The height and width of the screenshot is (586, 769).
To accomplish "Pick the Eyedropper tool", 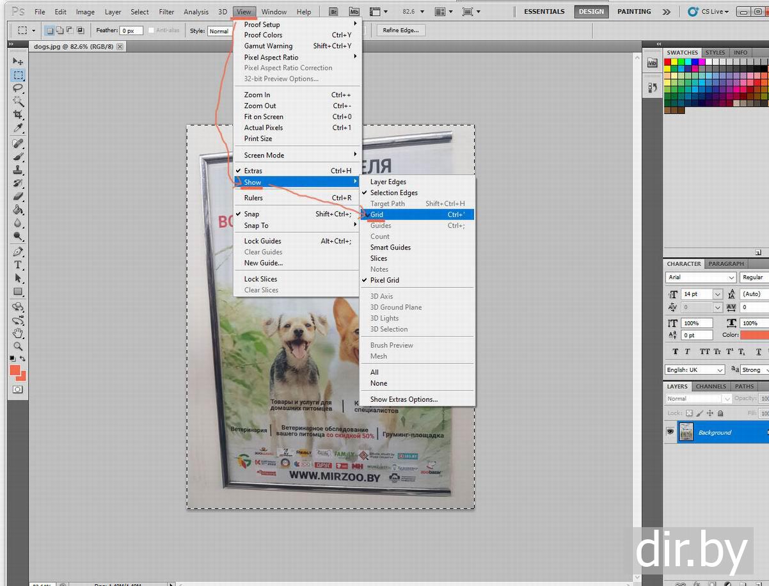I will tap(18, 128).
